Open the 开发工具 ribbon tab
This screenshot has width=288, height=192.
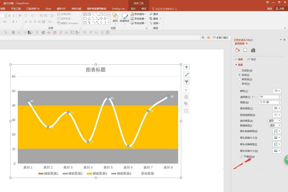16,9
